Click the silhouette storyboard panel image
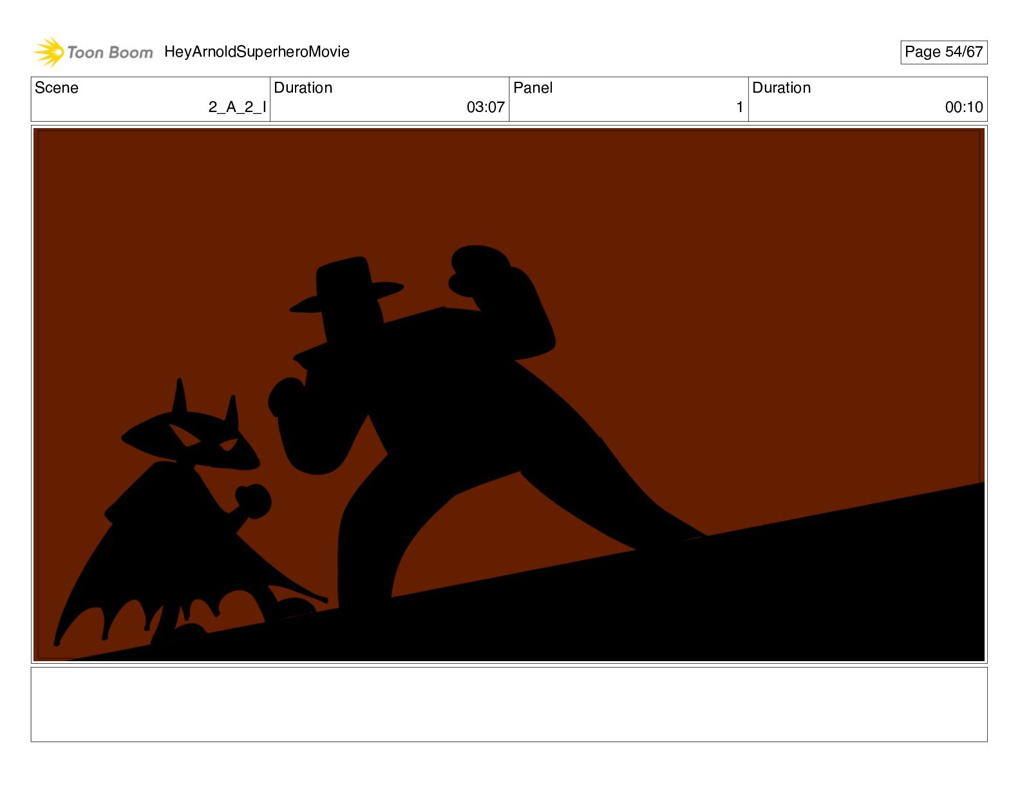The image size is (1020, 788). tap(509, 395)
